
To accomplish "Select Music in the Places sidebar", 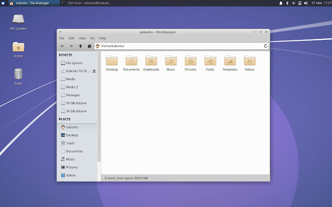I will 77,159.
